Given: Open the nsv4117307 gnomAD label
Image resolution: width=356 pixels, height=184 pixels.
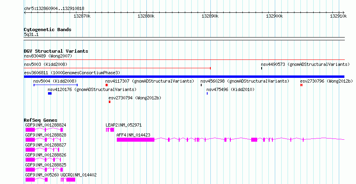Looking at the screenshot, I should click(150, 81).
